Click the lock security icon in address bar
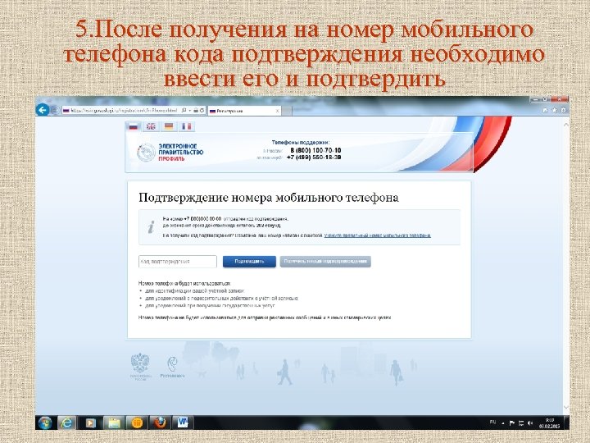 [196, 111]
